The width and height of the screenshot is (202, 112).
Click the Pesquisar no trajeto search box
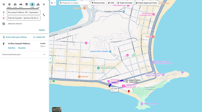tap(74, 3)
